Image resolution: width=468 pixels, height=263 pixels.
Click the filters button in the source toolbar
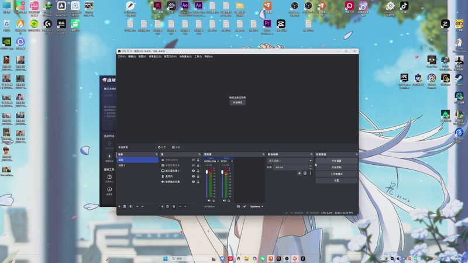point(176,147)
